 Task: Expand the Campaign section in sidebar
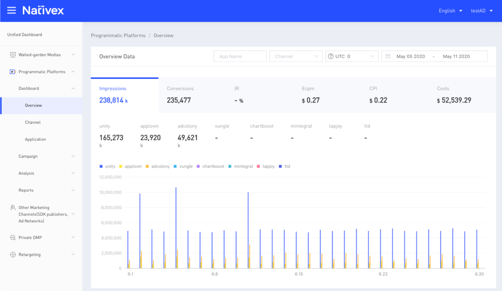coord(28,156)
